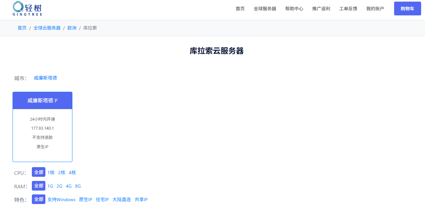Select 全部 in the CPU filter
This screenshot has width=425, height=205.
[39, 172]
